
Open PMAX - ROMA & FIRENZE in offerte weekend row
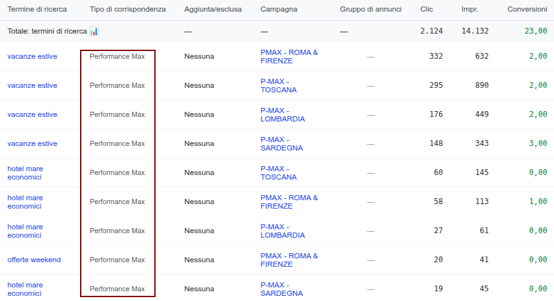[x=289, y=260]
